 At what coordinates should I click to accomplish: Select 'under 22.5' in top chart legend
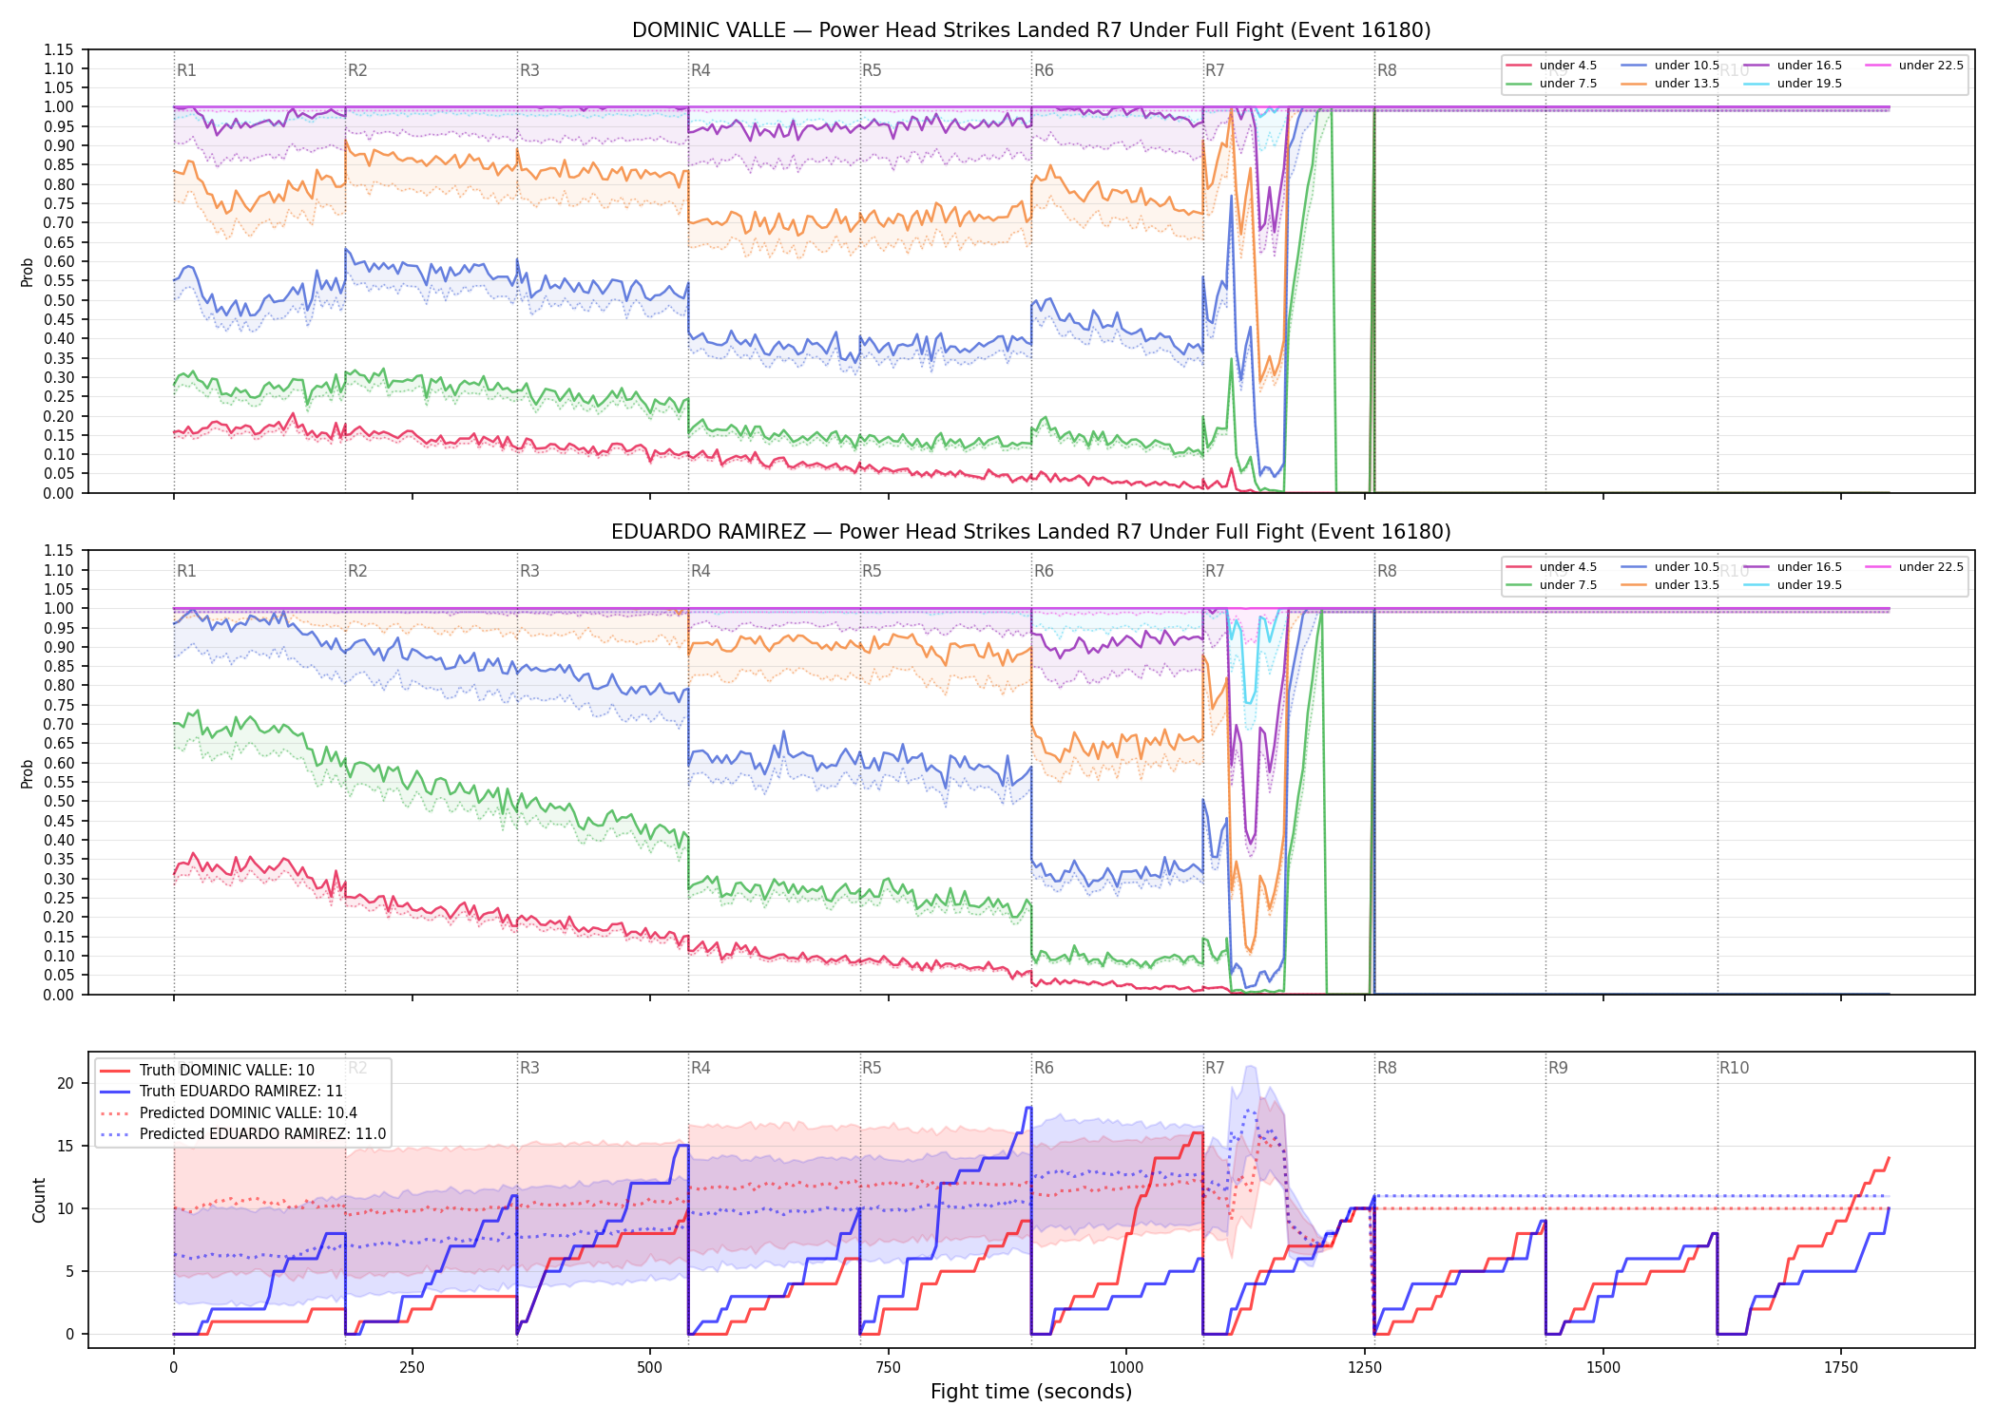pos(1915,66)
